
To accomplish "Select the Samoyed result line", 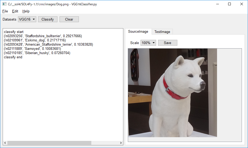I will tap(33, 49).
